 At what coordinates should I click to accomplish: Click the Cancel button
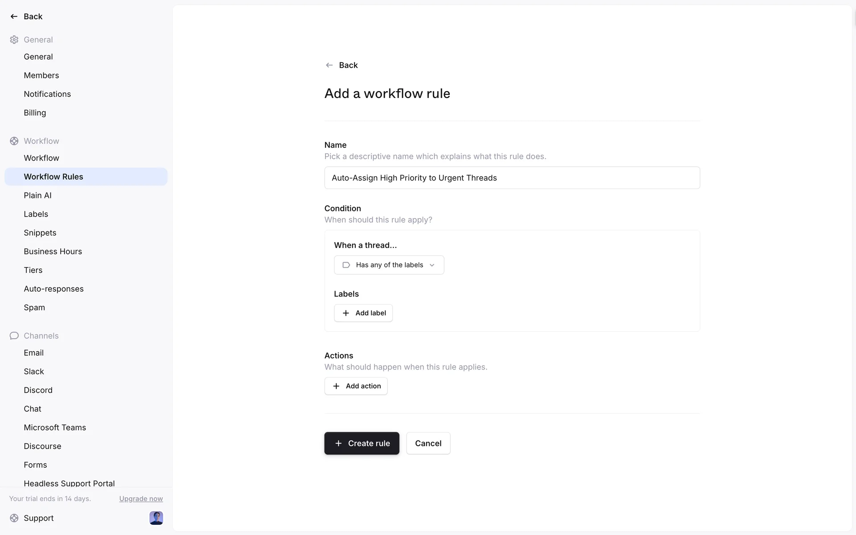tap(428, 443)
